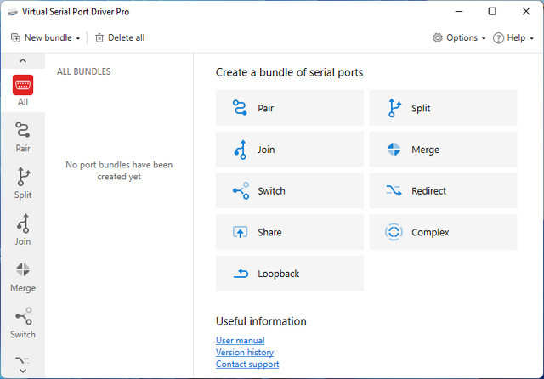Select the Merge sidebar icon
This screenshot has height=379, width=544.
pyautogui.click(x=23, y=271)
